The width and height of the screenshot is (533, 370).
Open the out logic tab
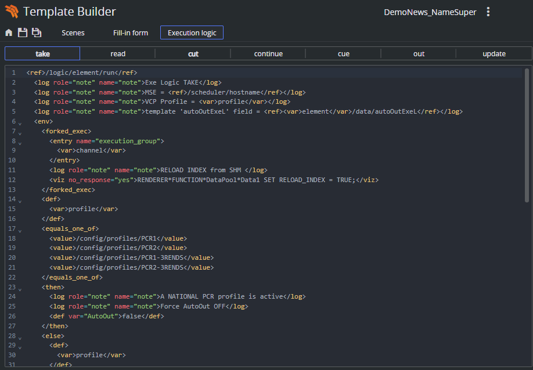pyautogui.click(x=419, y=54)
